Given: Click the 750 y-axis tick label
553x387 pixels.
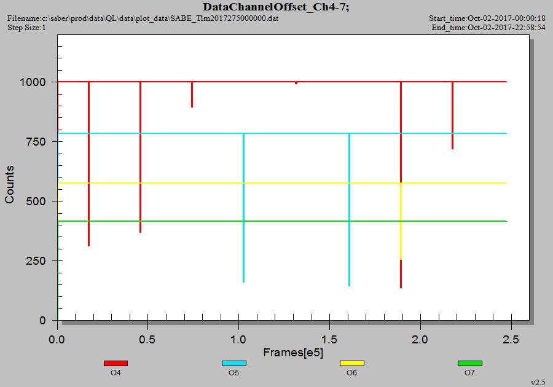Looking at the screenshot, I should [36, 142].
